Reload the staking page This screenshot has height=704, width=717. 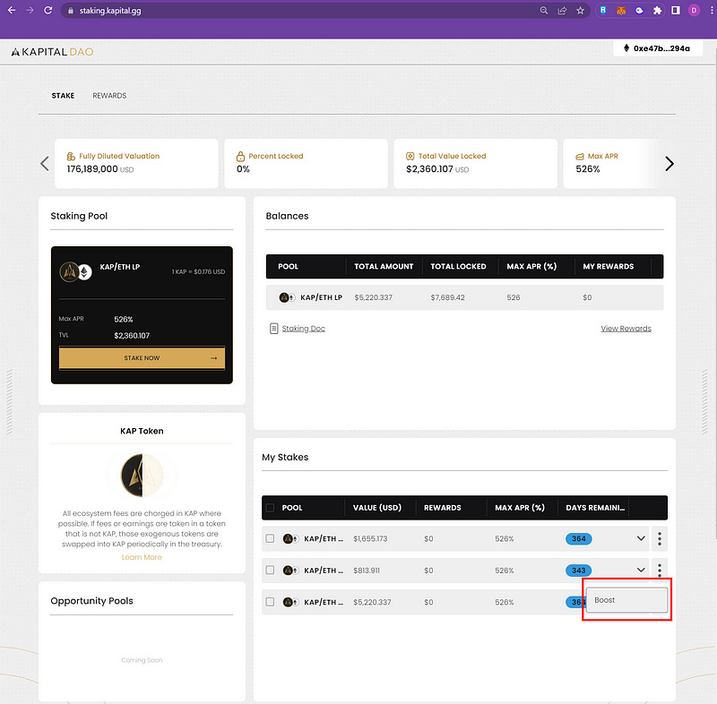(48, 10)
